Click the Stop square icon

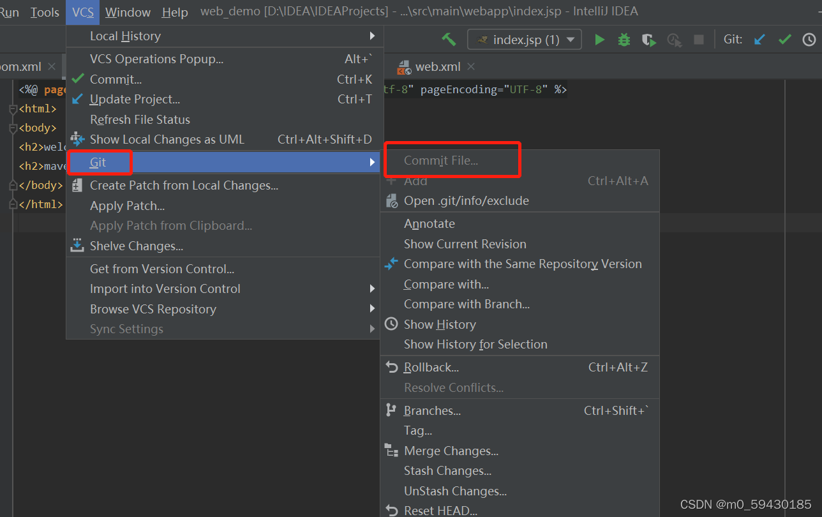699,40
